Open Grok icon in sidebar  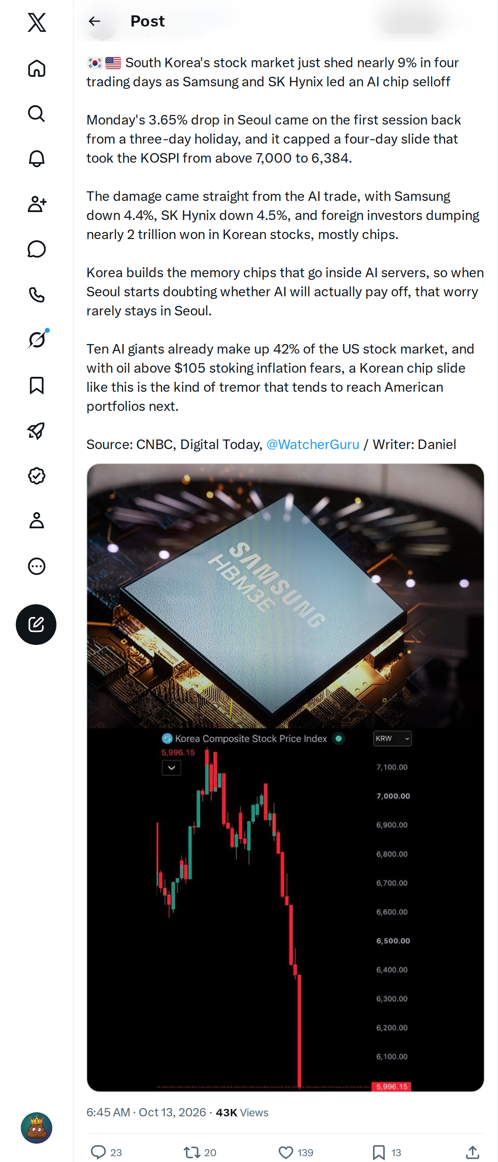[37, 339]
